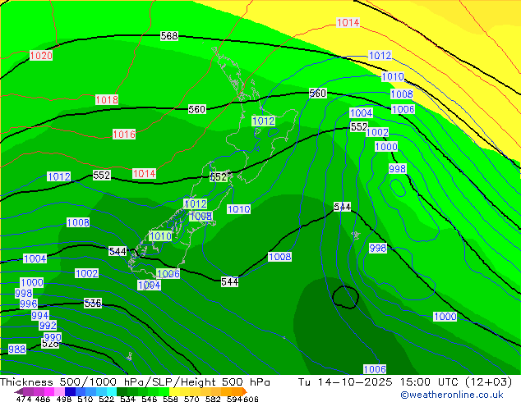
Task: Click the blue 990 pressure label
Action: (53, 338)
